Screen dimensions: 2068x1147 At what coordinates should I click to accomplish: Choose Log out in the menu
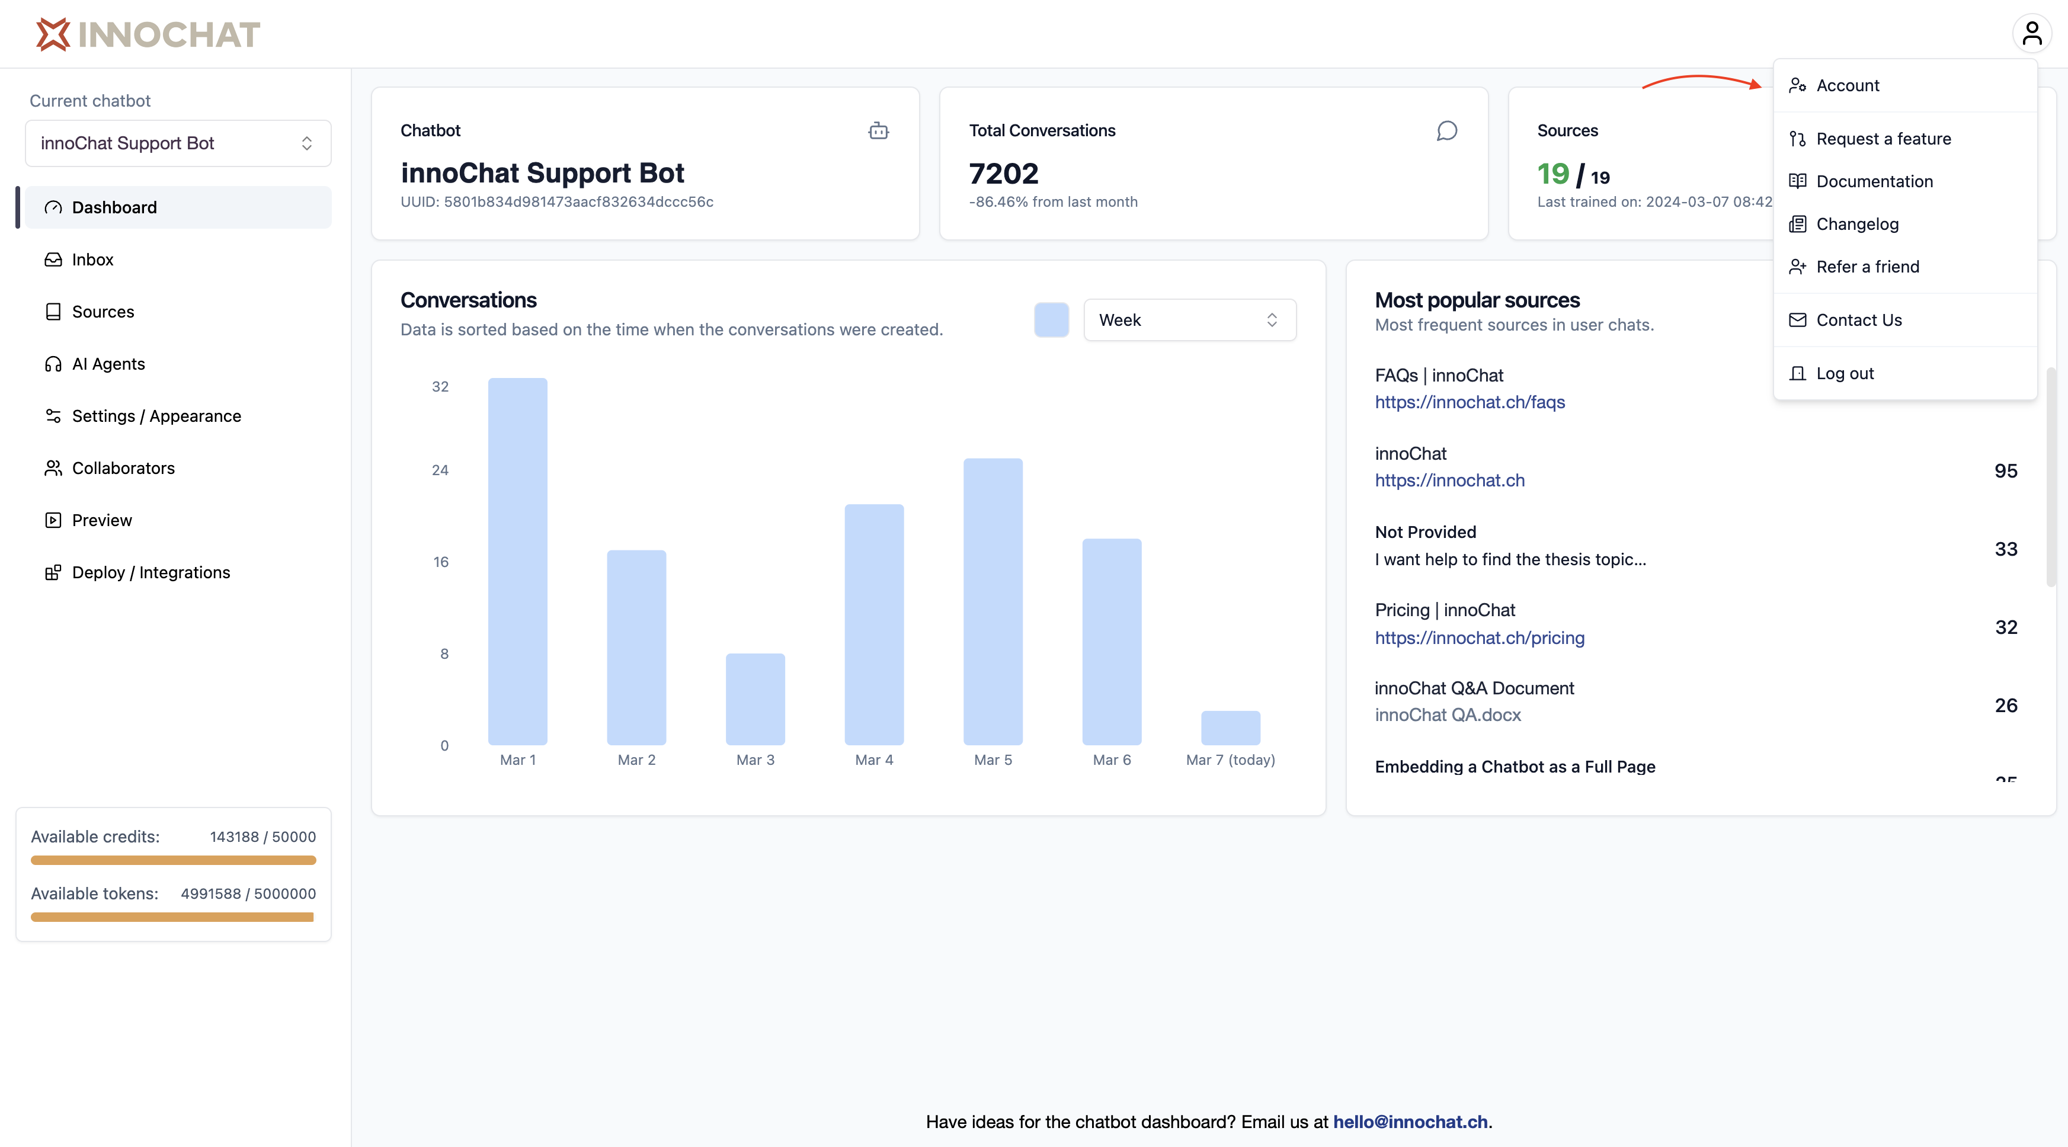[1844, 373]
